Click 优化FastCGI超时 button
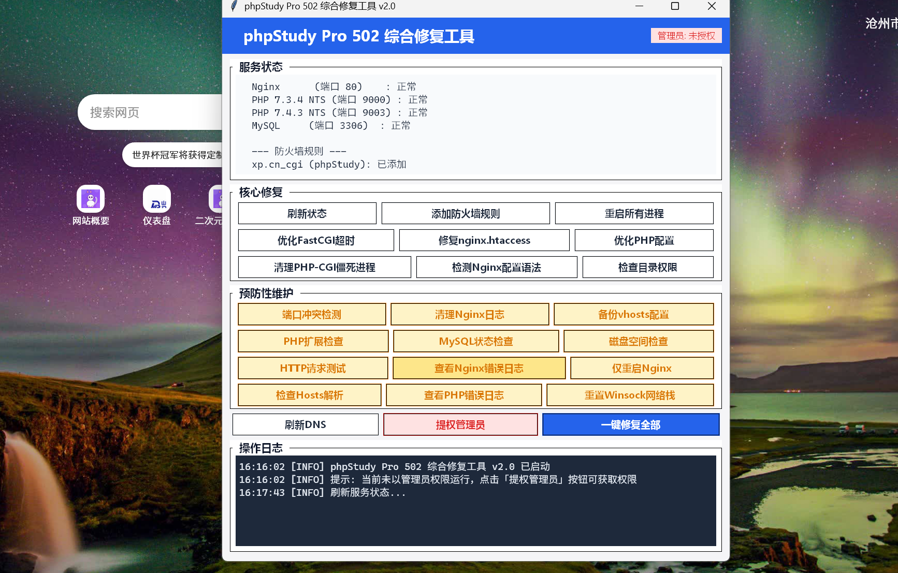This screenshot has width=898, height=573. (x=316, y=240)
